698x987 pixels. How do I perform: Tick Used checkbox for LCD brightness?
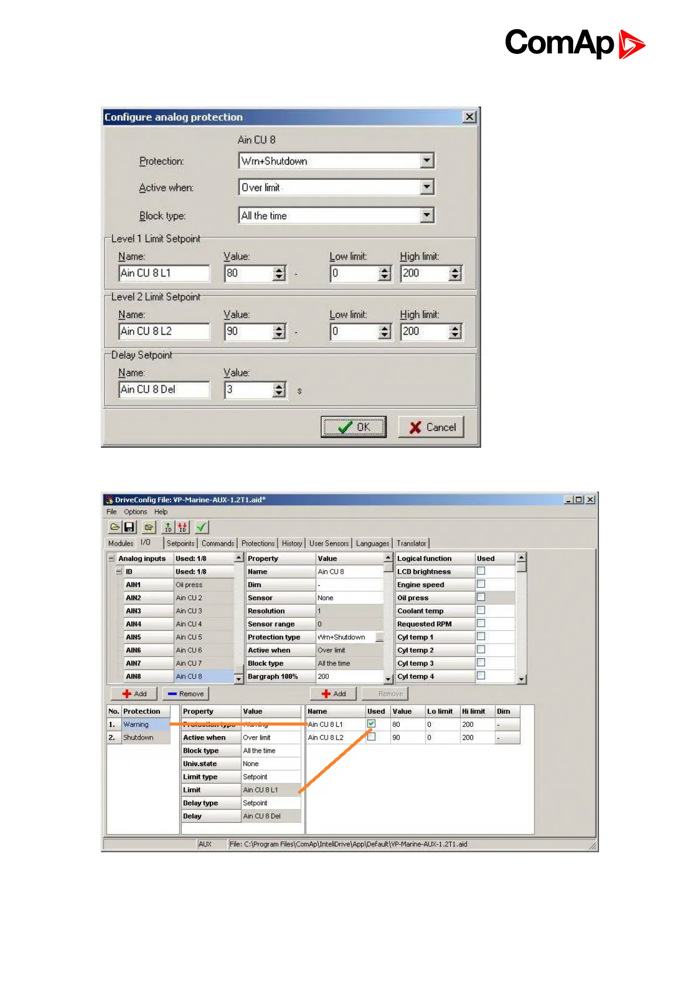pos(481,571)
